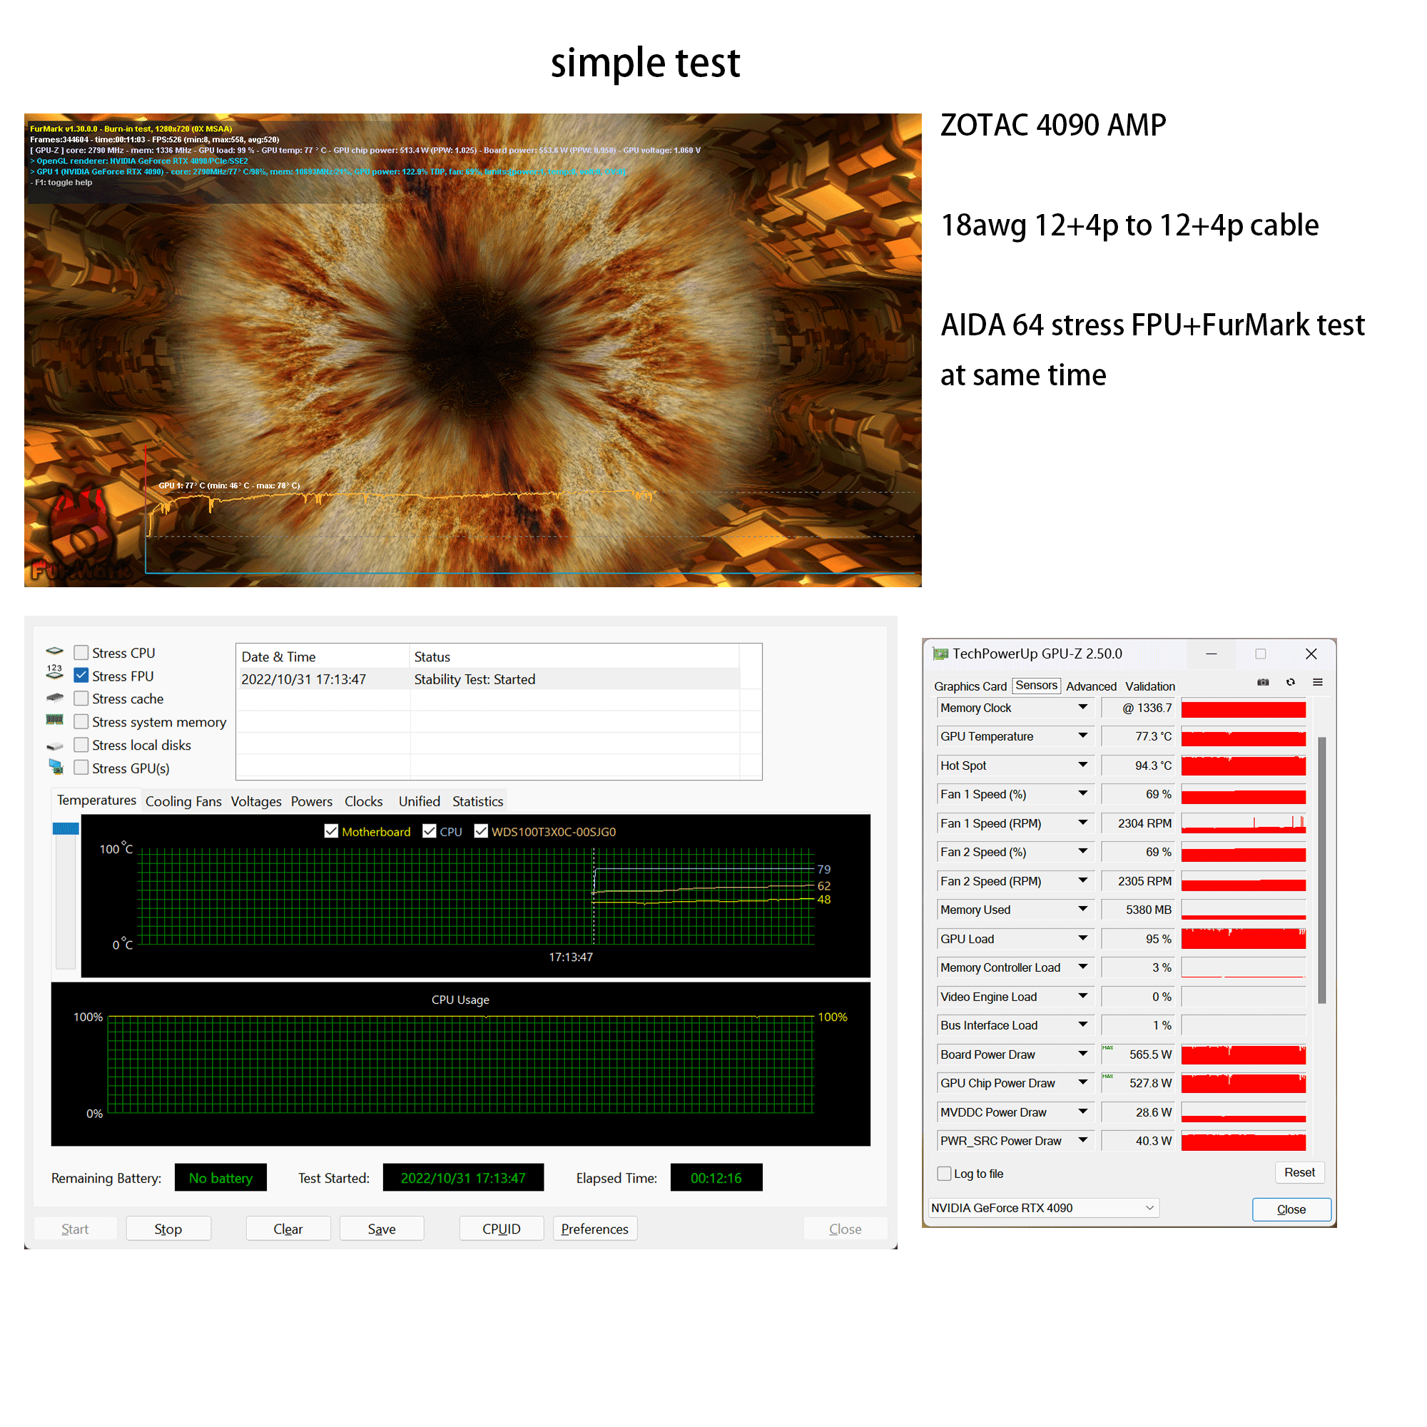Uncheck the Stress FPU checkbox

(x=81, y=675)
